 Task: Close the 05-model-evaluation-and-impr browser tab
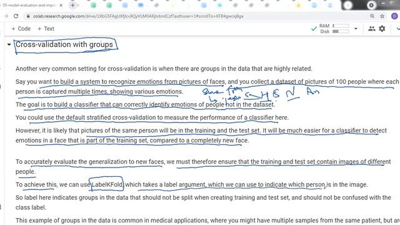point(61,5)
